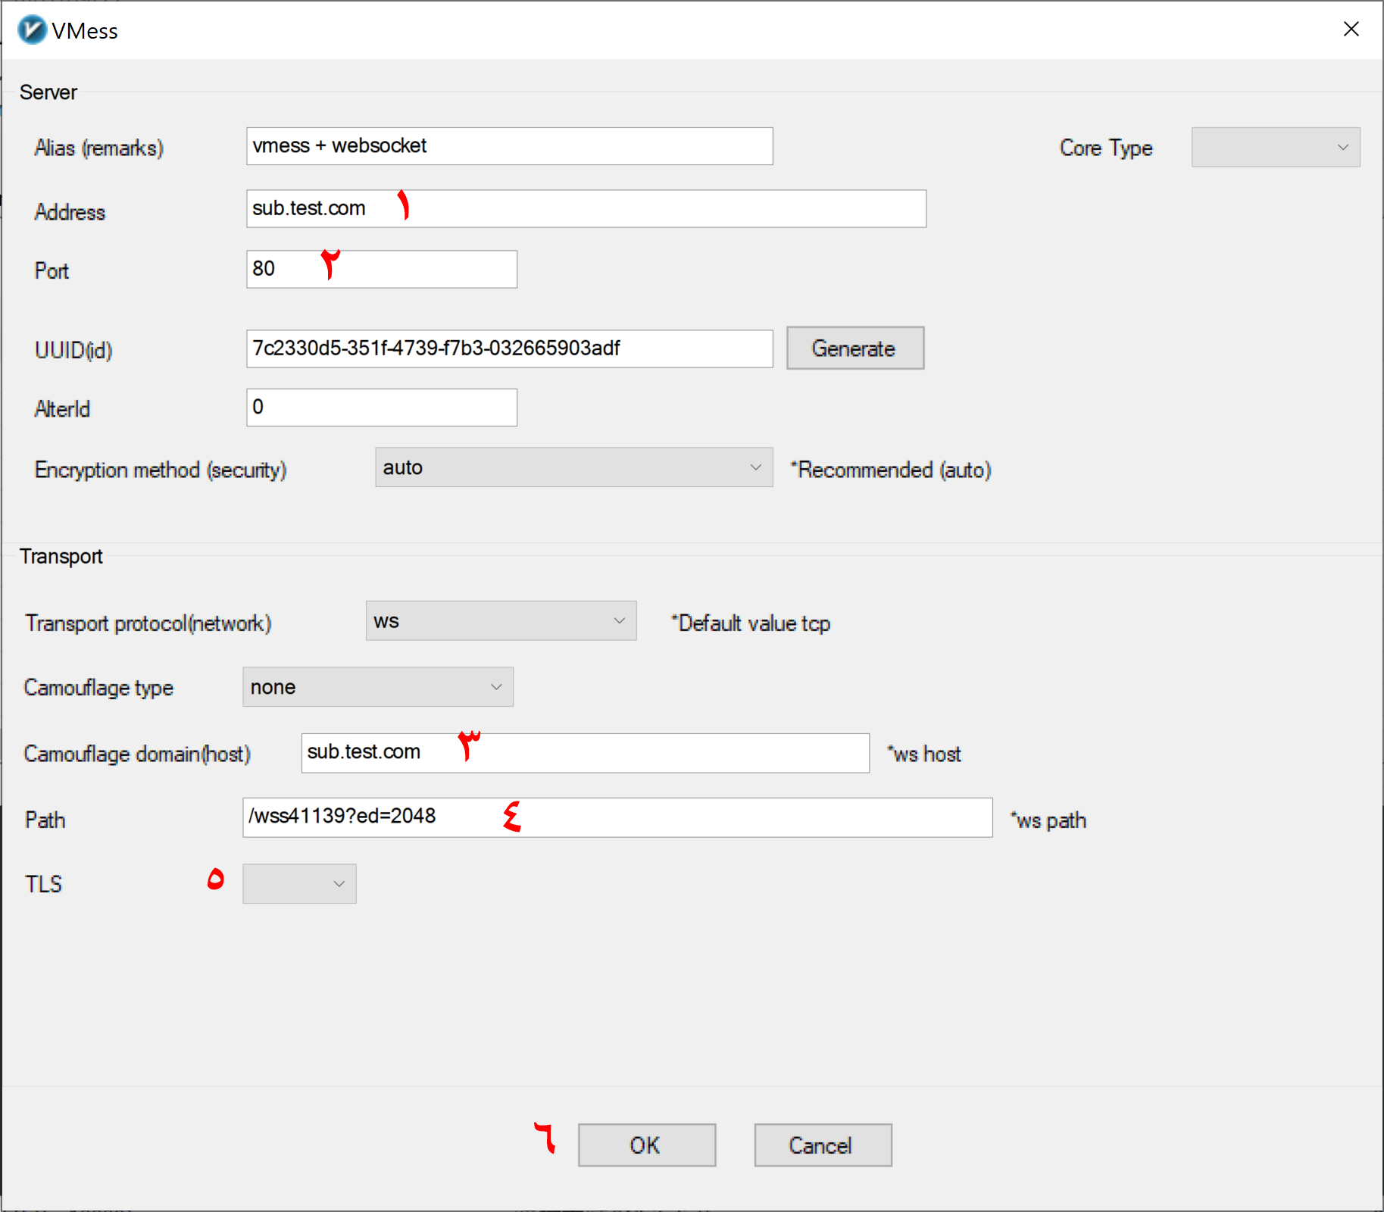The width and height of the screenshot is (1384, 1212).
Task: Open Camouflage type dropdown showing none
Action: coord(378,687)
